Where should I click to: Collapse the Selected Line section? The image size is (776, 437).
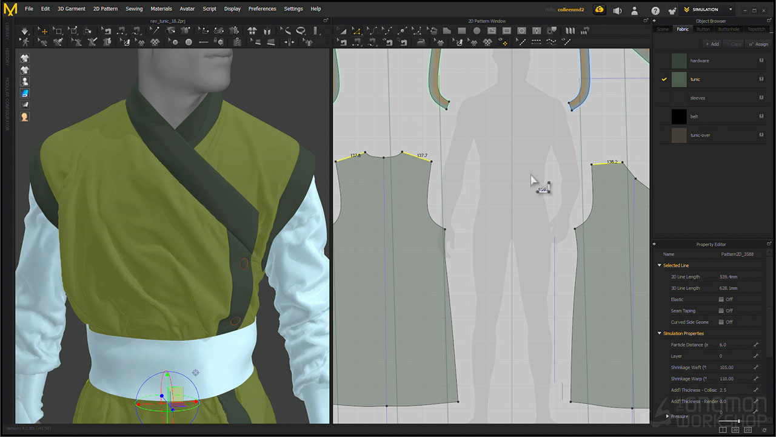[660, 265]
